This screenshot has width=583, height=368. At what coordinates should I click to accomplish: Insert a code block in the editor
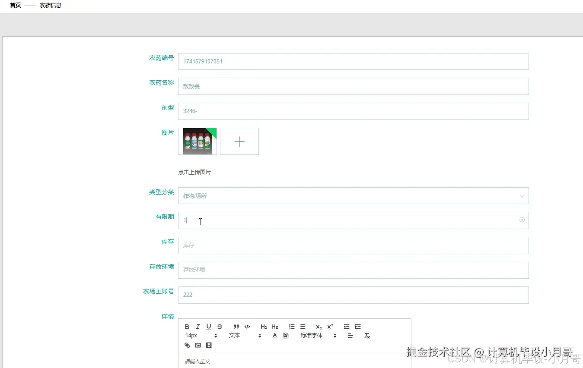[x=247, y=327]
